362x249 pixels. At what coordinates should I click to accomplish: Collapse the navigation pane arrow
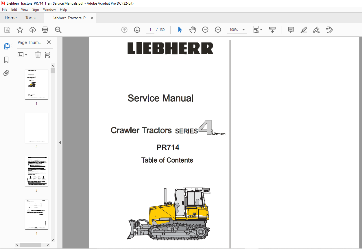(60, 142)
